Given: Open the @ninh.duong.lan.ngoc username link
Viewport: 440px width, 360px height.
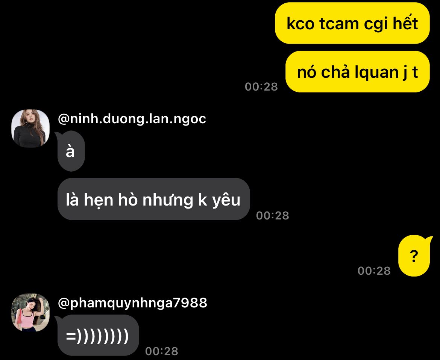Looking at the screenshot, I should click(132, 119).
